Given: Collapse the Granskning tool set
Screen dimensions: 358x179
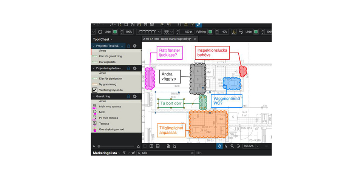Looking at the screenshot, I should point(94,97).
